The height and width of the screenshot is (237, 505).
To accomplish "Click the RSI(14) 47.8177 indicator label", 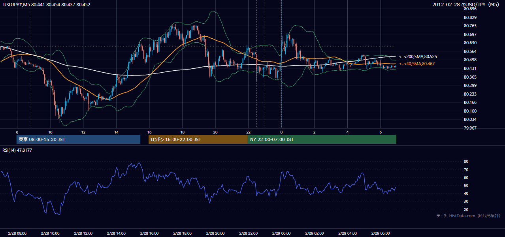I will pyautogui.click(x=18, y=150).
